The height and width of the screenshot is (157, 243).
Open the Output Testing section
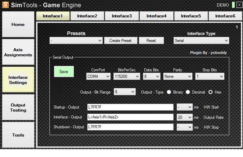[18, 108]
